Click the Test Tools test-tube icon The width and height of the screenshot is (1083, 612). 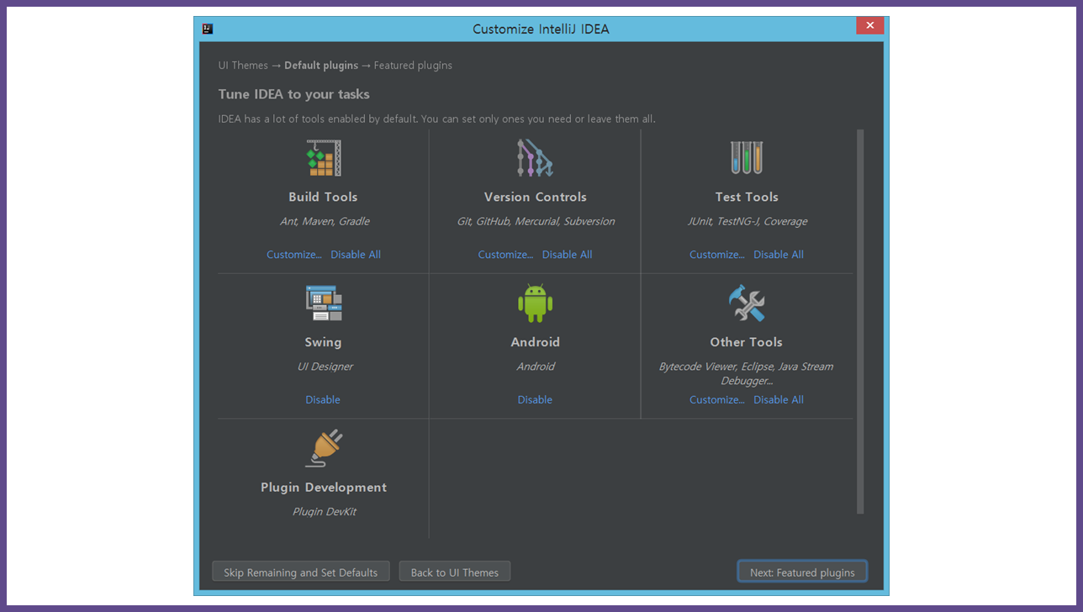(x=747, y=158)
